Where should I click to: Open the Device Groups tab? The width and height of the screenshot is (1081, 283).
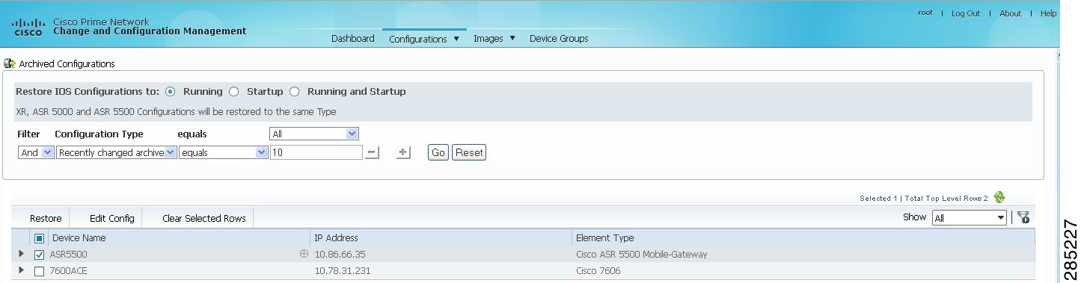[559, 39]
